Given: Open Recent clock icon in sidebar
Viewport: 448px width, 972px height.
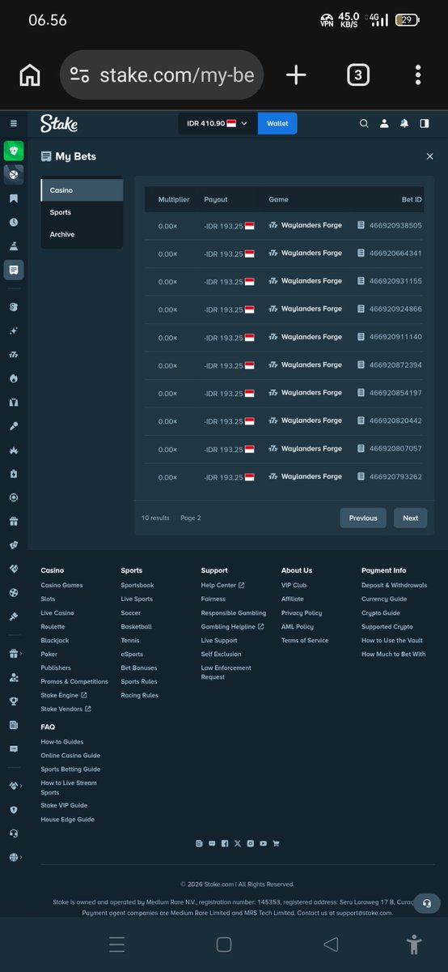Looking at the screenshot, I should 14,222.
